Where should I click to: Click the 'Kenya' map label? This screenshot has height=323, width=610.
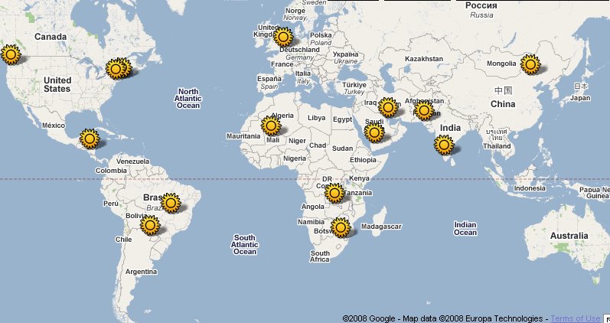click(359, 178)
